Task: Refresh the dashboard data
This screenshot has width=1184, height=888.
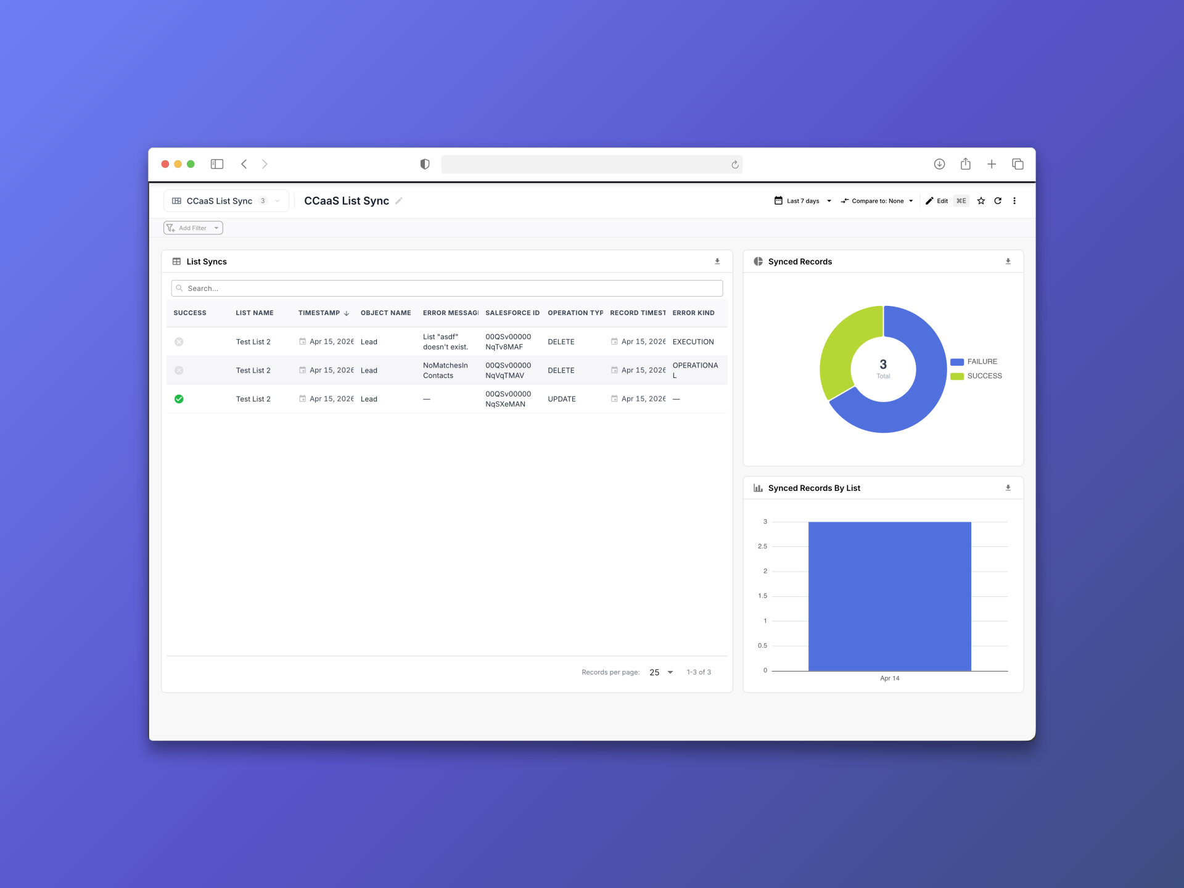Action: (998, 201)
